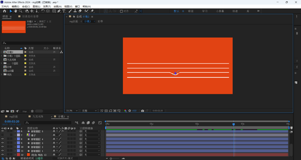Open the show channel color icon in viewer
The width and height of the screenshot is (301, 160).
tap(125, 111)
